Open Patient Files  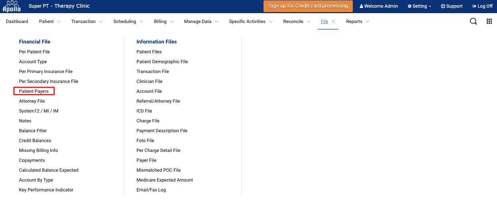point(149,52)
